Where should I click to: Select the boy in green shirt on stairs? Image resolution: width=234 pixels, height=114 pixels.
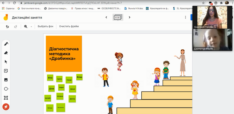coord(166,70)
